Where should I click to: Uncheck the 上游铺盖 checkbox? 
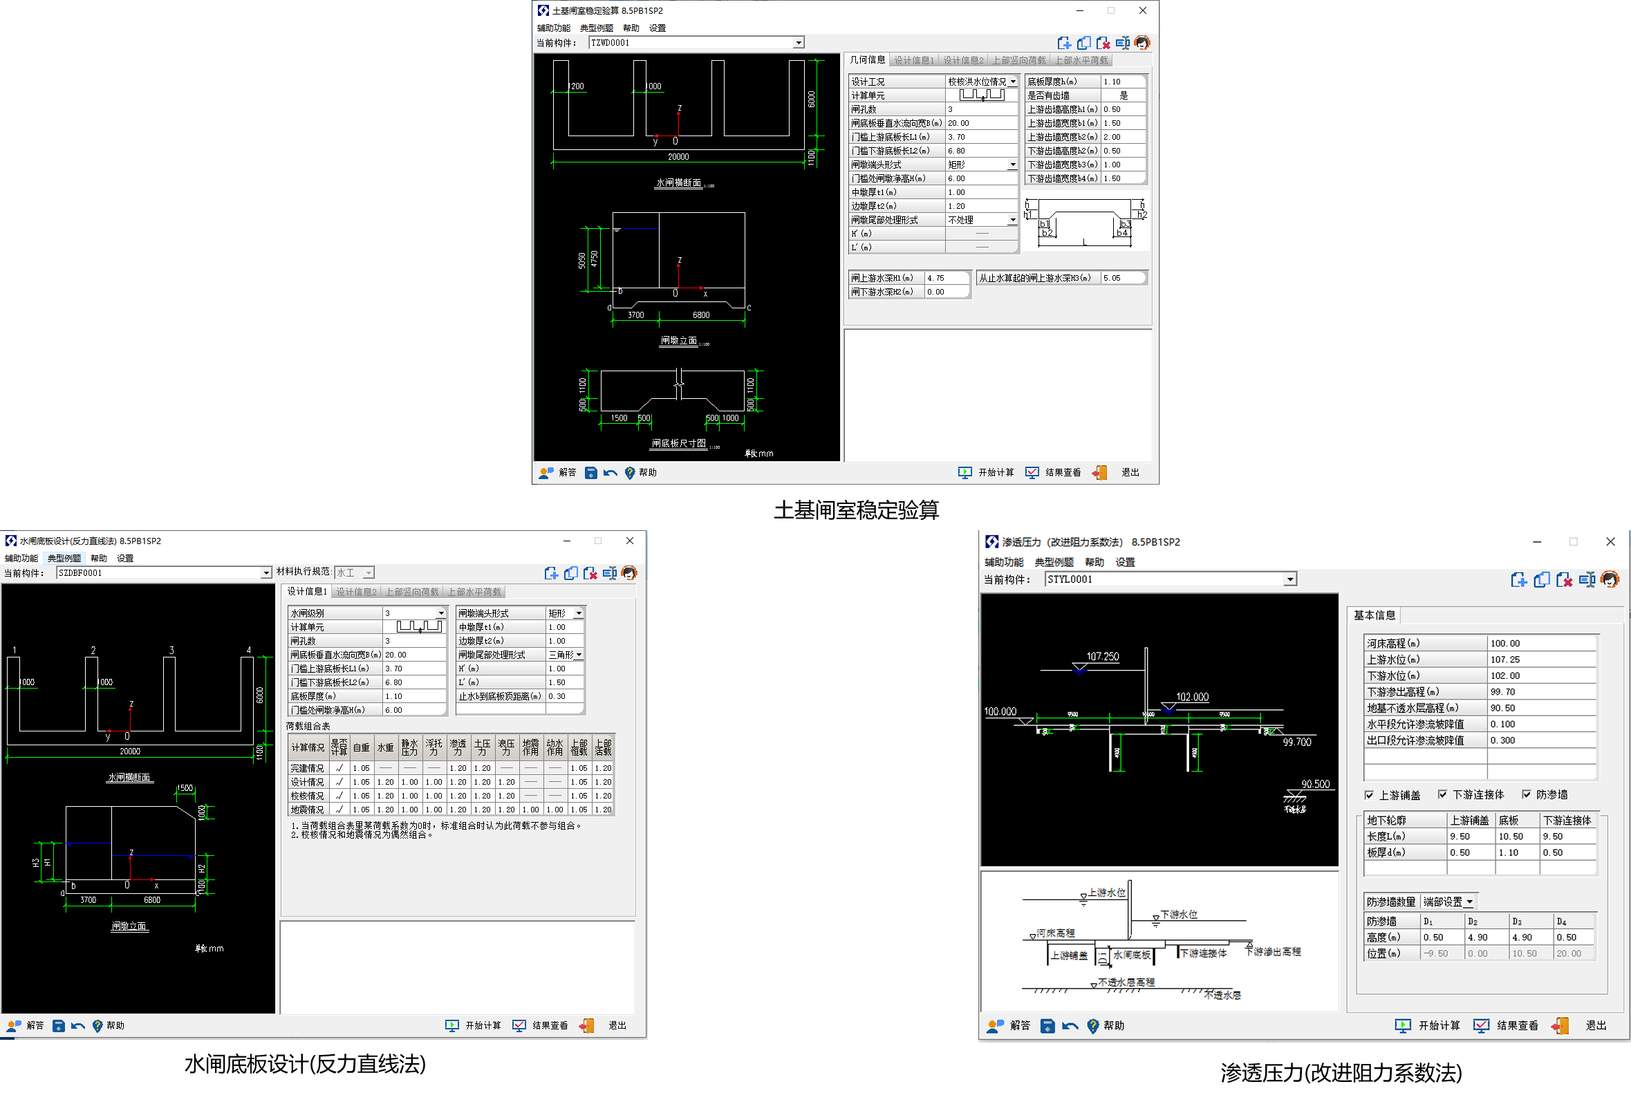tap(1369, 795)
